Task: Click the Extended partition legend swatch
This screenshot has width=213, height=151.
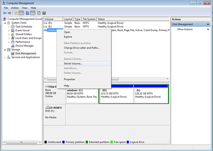Action: point(87,142)
